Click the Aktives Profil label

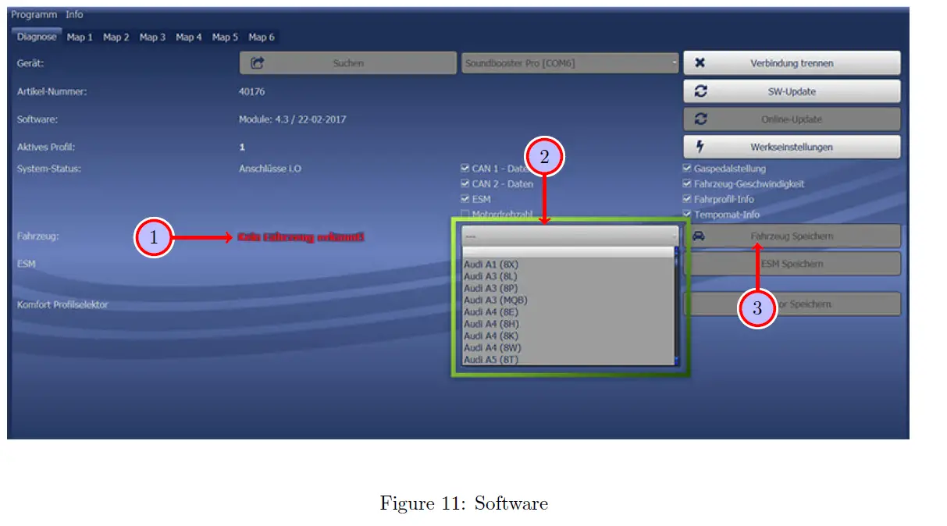coord(46,147)
